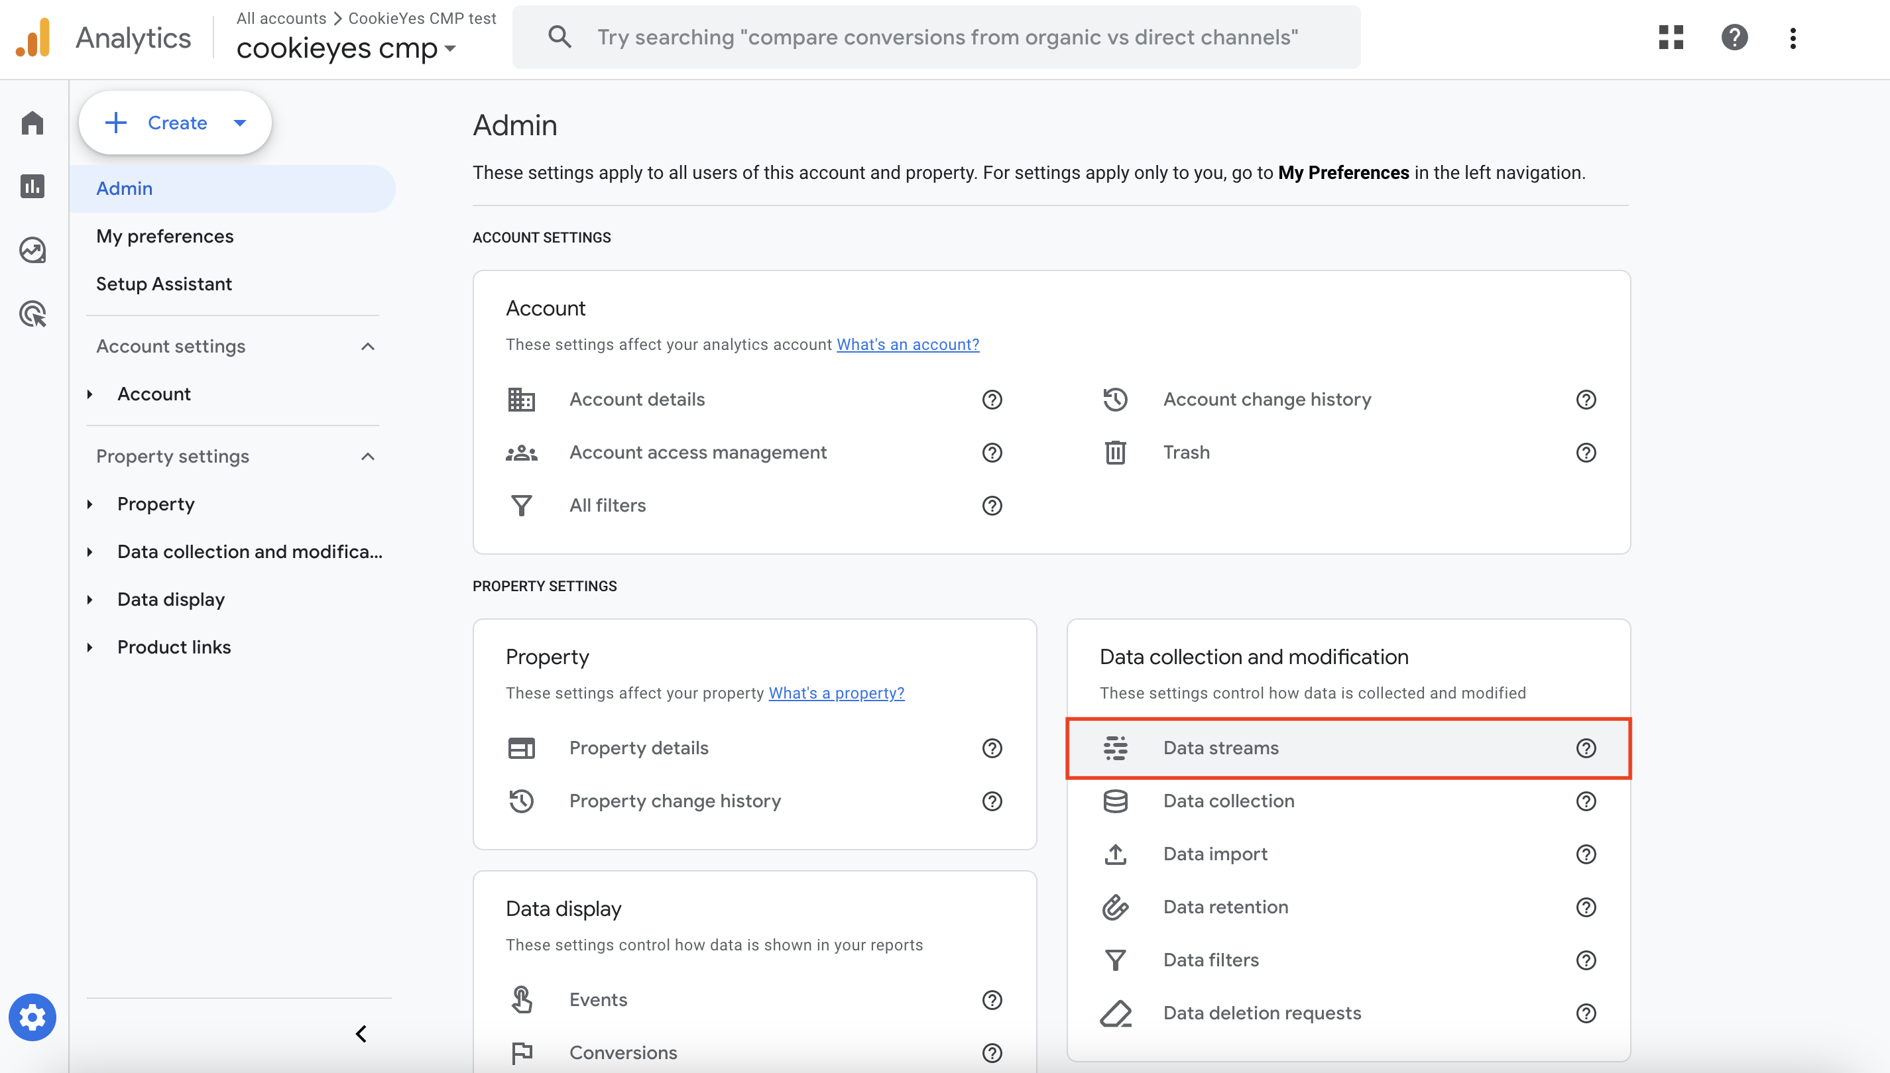Image resolution: width=1890 pixels, height=1073 pixels.
Task: Expand the Data display tree item
Action: (90, 599)
